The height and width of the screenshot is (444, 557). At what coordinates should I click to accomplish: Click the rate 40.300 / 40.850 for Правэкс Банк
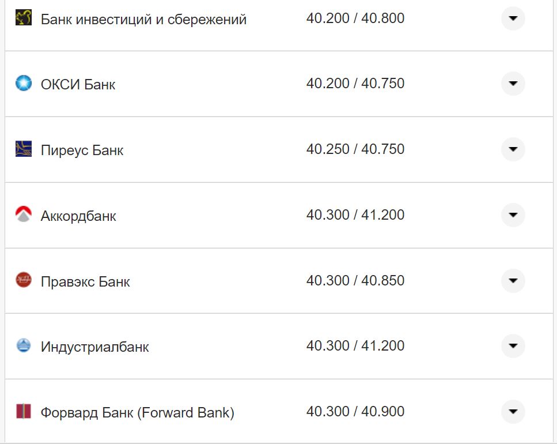click(x=356, y=280)
